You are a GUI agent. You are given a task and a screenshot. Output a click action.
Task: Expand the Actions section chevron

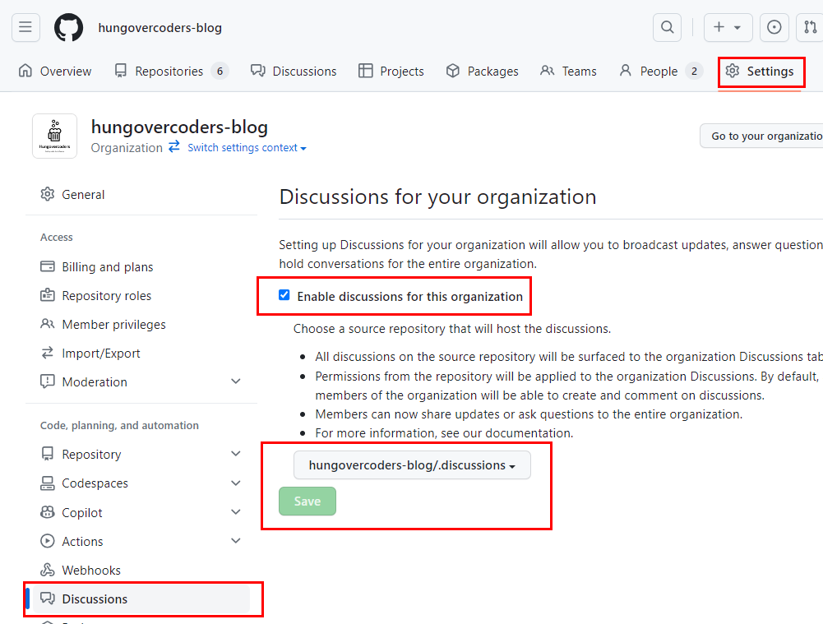pos(236,541)
